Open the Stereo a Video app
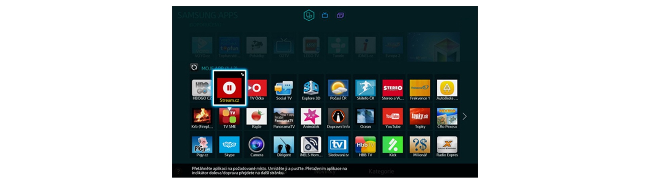The height and width of the screenshot is (184, 652). (393, 90)
